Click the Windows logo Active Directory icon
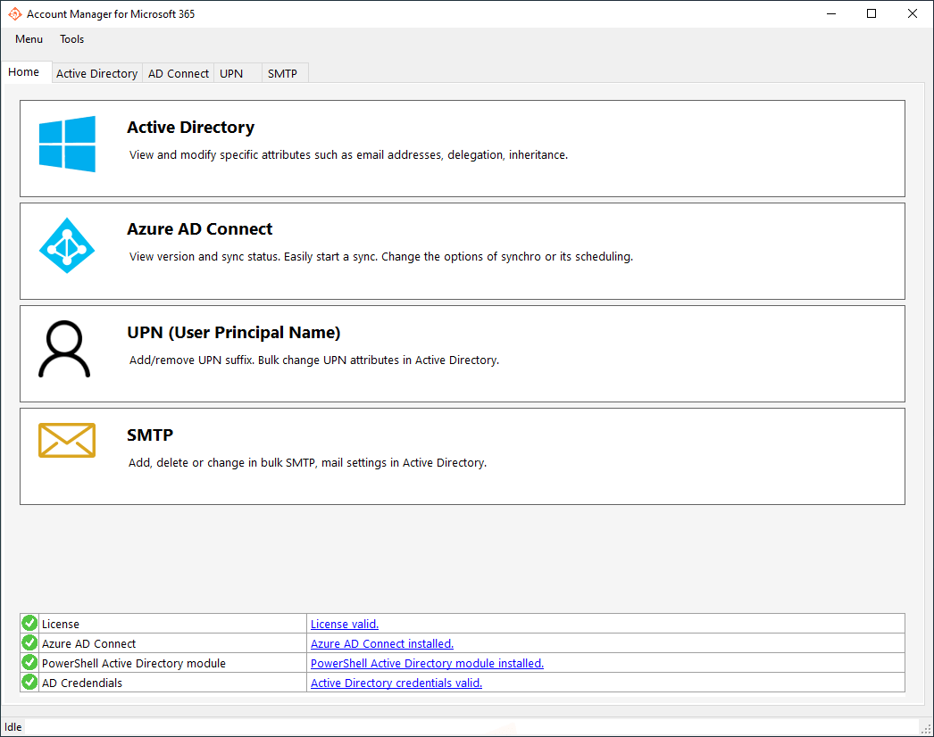 (67, 144)
